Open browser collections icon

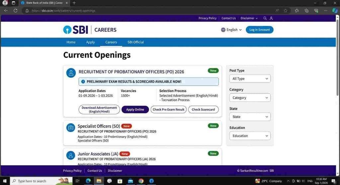[306, 11]
